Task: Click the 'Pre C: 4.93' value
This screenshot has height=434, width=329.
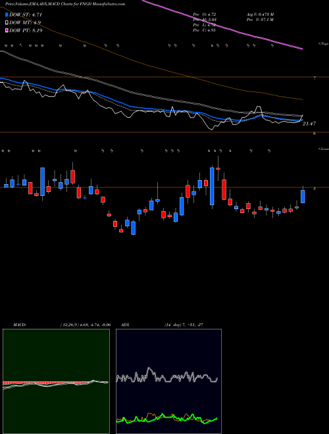Action: (205, 30)
